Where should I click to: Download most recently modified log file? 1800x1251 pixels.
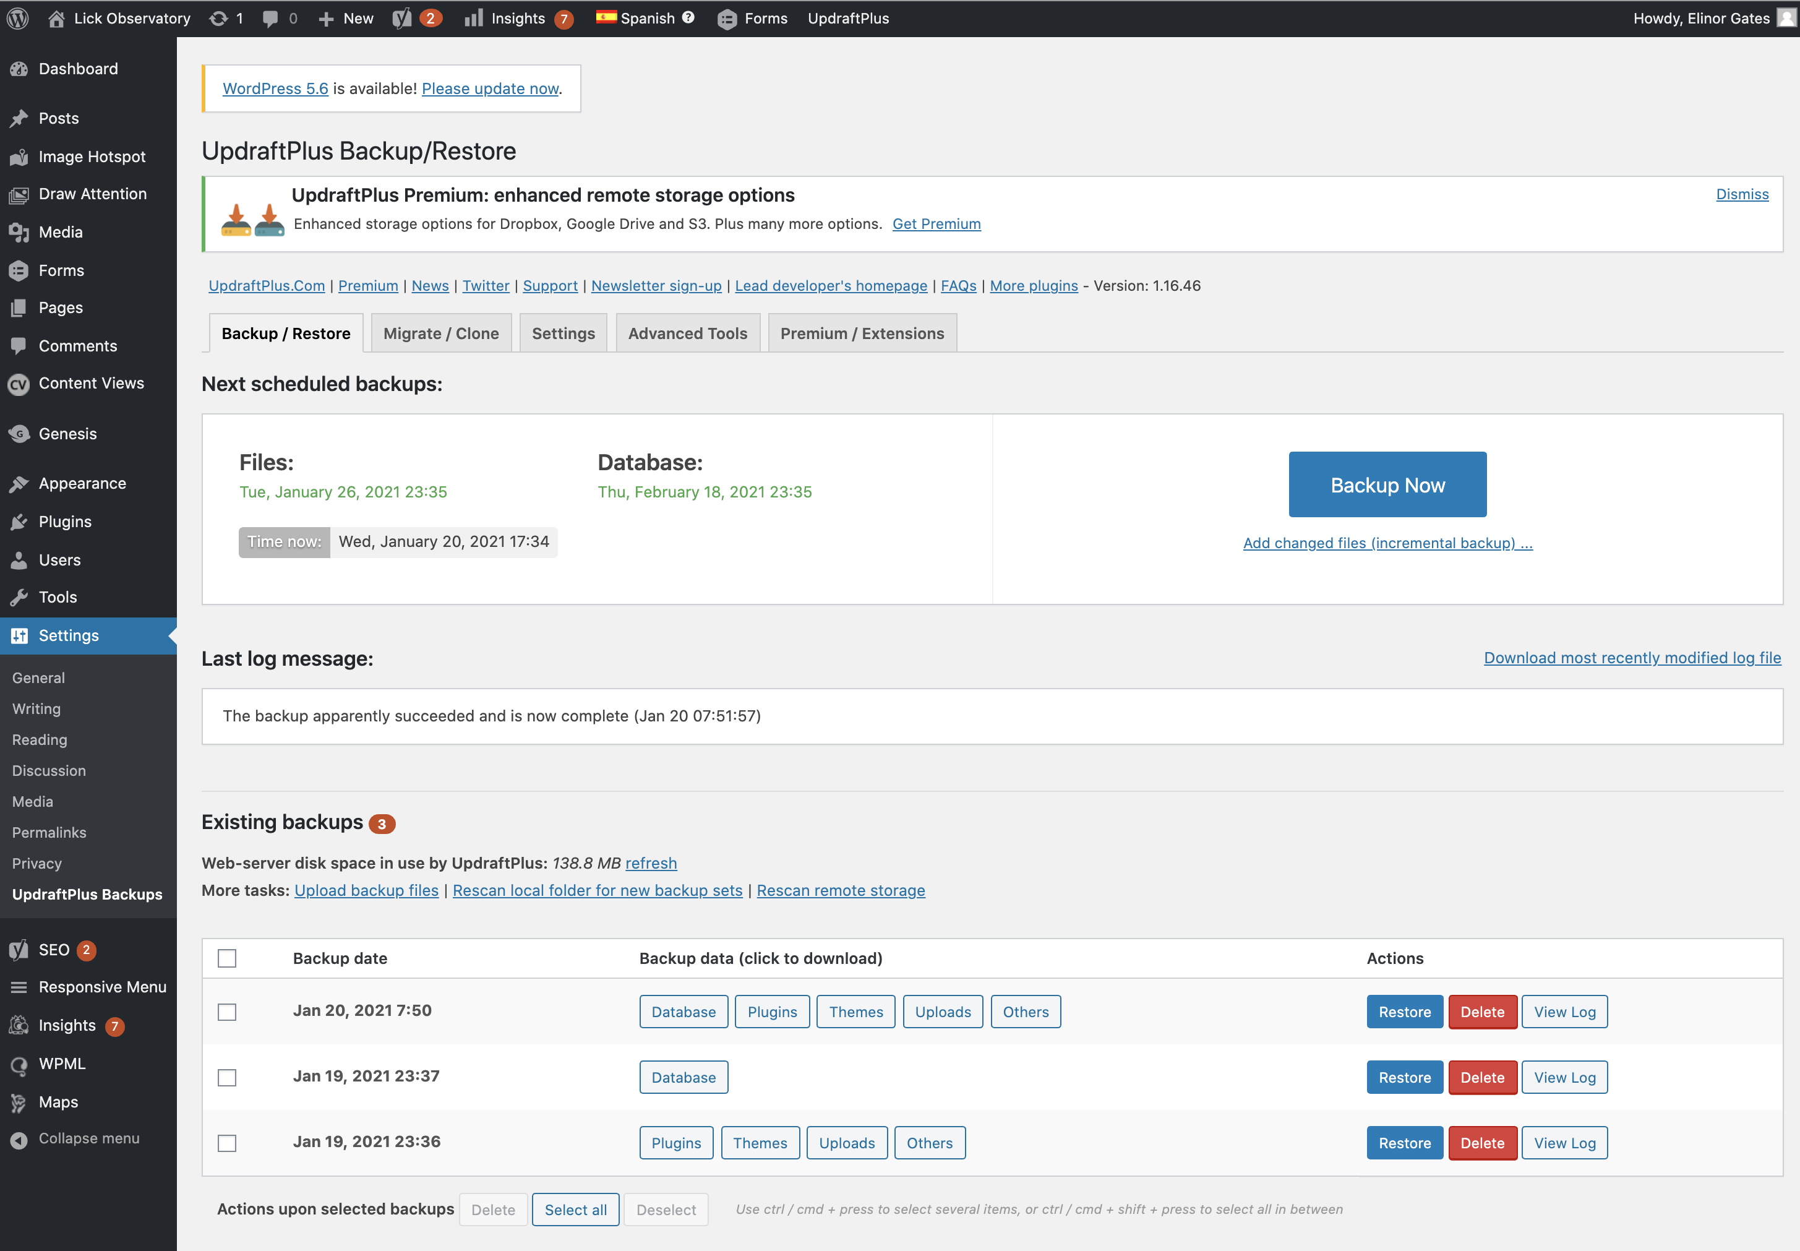click(1632, 658)
